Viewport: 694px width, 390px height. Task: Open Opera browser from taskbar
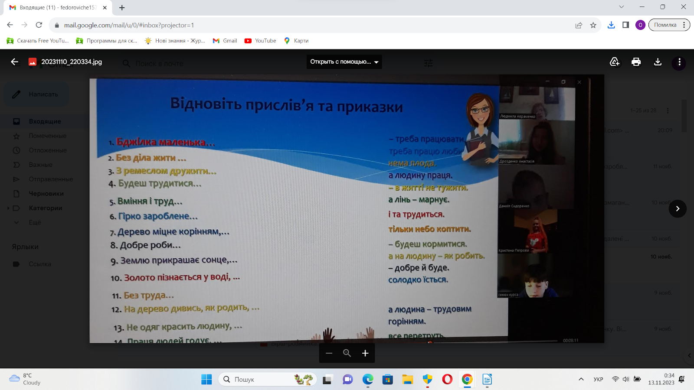click(x=447, y=380)
